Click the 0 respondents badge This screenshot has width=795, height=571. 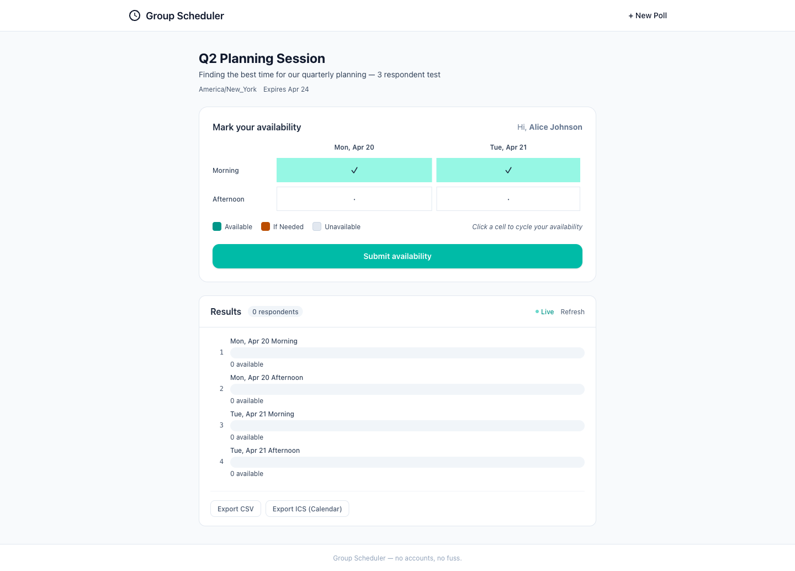[x=275, y=312]
